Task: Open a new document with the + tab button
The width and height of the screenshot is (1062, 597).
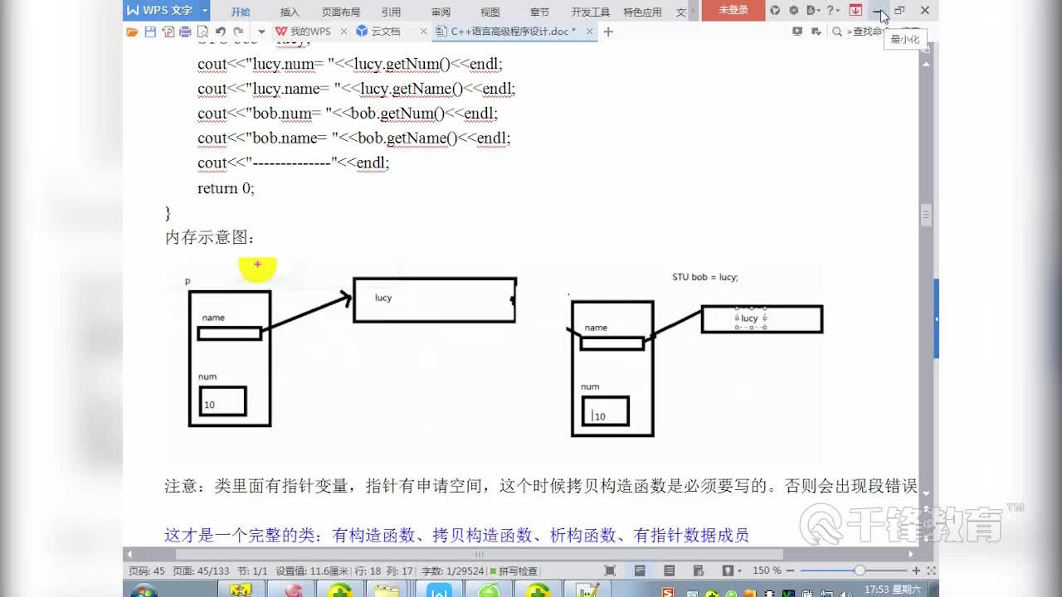Action: (608, 31)
